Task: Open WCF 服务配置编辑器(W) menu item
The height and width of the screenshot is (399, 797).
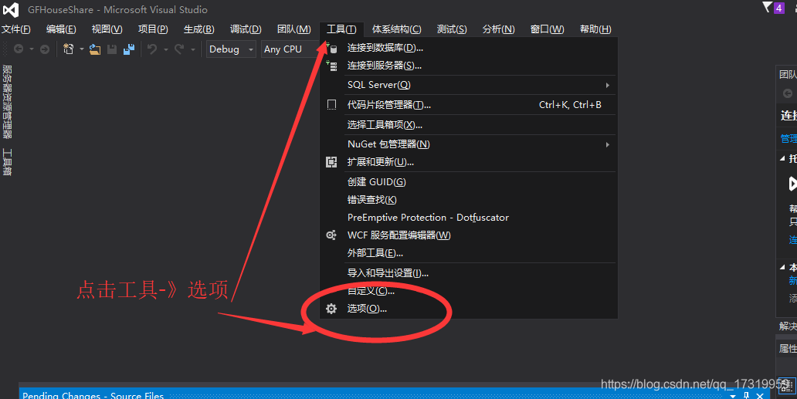Action: pos(469,235)
